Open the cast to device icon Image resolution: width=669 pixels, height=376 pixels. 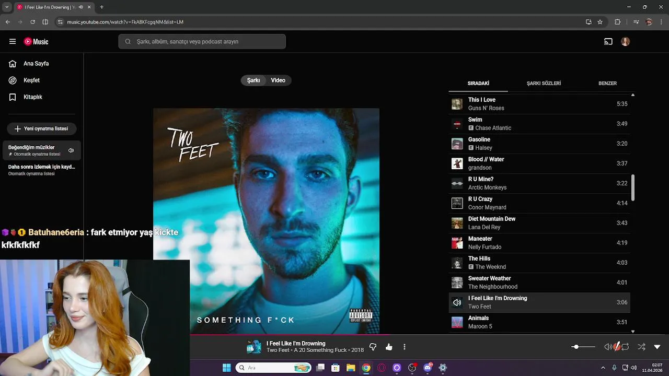pos(608,42)
